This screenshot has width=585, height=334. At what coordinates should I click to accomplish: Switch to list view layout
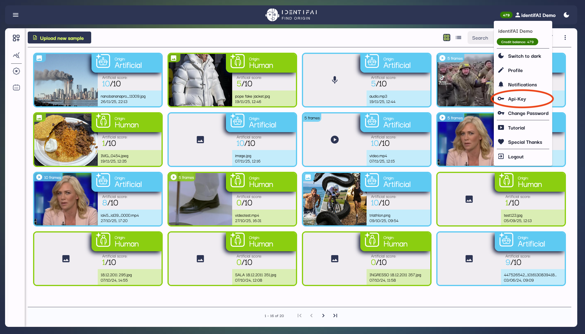[458, 38]
